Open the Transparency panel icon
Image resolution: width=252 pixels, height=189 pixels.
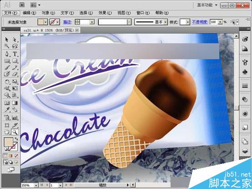tap(245, 100)
